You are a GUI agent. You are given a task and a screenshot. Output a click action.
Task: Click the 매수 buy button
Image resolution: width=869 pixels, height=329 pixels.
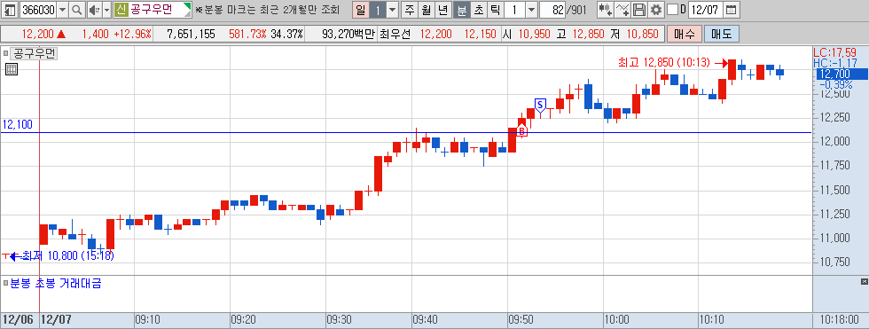click(685, 34)
